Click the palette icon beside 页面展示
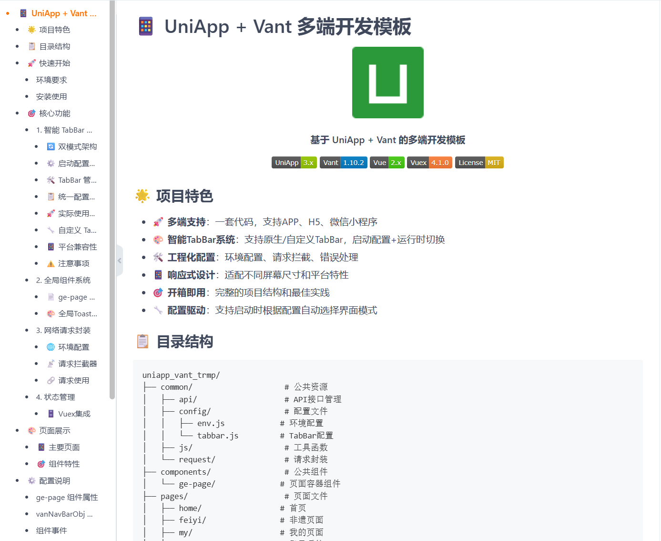 pyautogui.click(x=31, y=430)
